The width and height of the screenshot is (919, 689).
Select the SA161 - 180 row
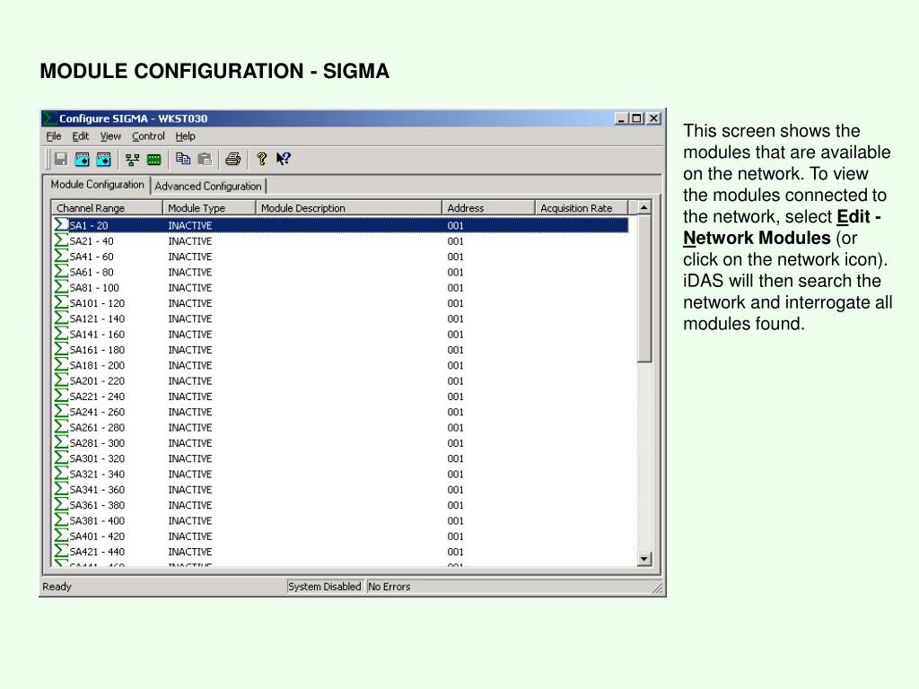(340, 350)
